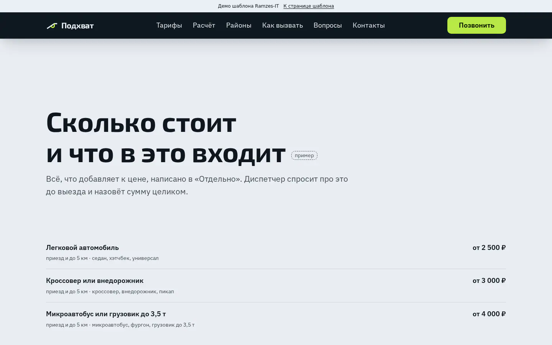Screen dimensions: 552x345
Task: Click the Позвонить button
Action: 476,25
